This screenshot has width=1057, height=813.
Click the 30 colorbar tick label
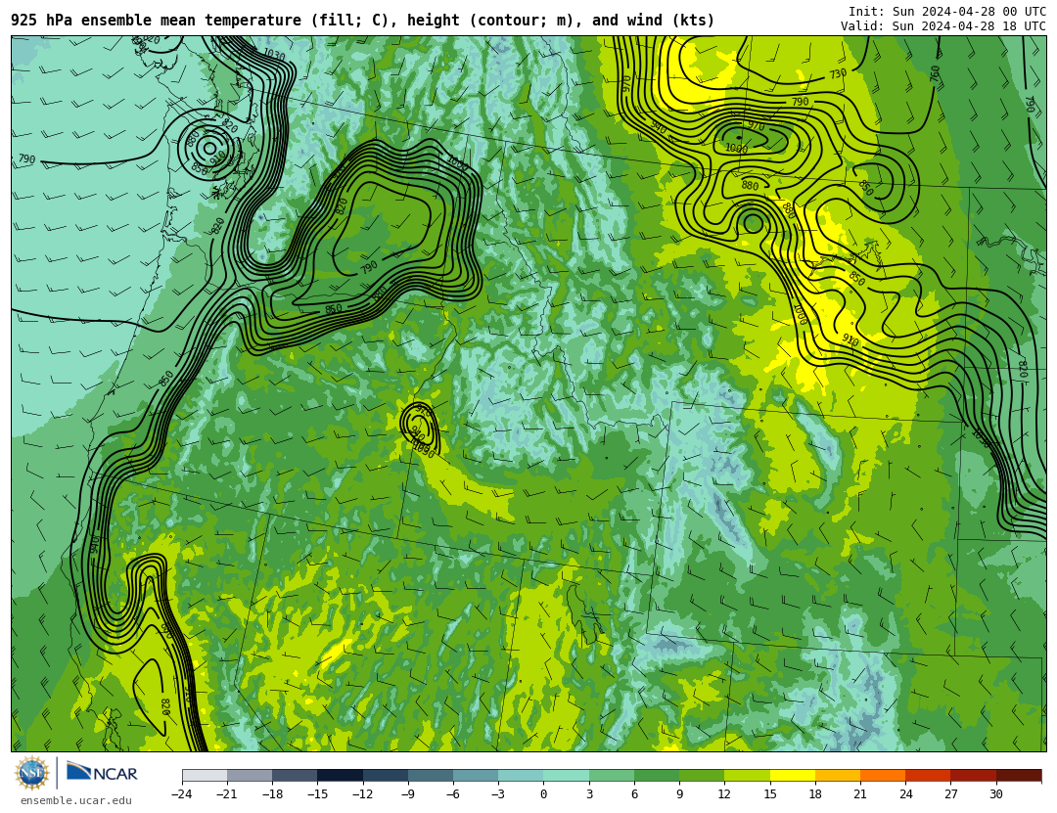[995, 794]
